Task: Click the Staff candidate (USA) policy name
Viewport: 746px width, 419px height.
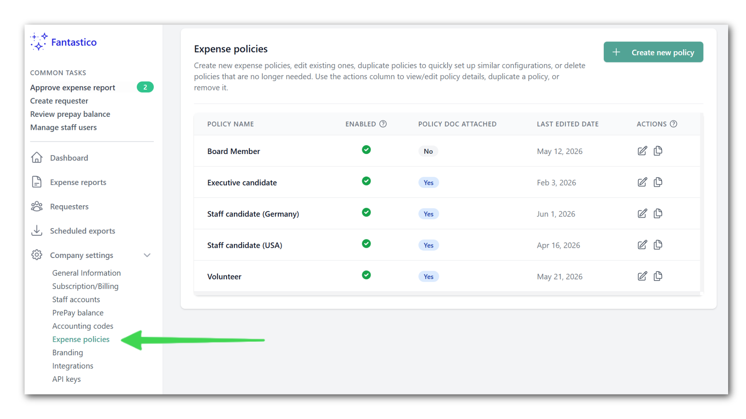Action: 244,245
